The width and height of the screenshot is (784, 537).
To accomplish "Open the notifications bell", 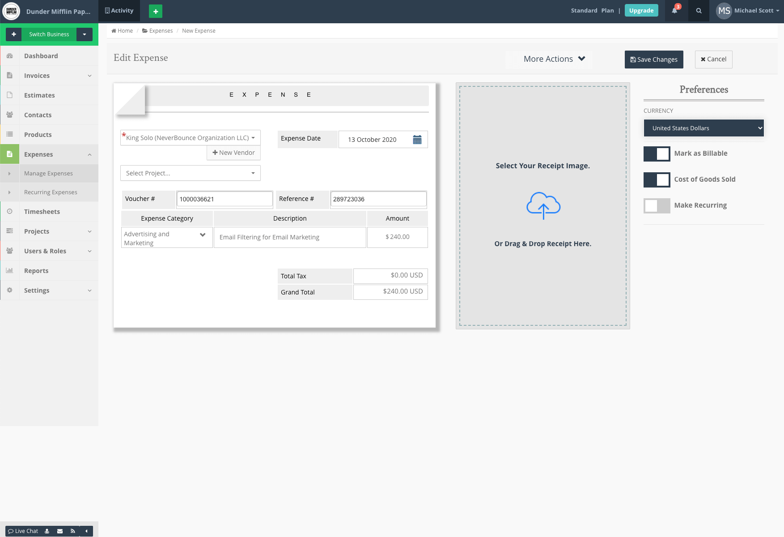I will [x=674, y=11].
